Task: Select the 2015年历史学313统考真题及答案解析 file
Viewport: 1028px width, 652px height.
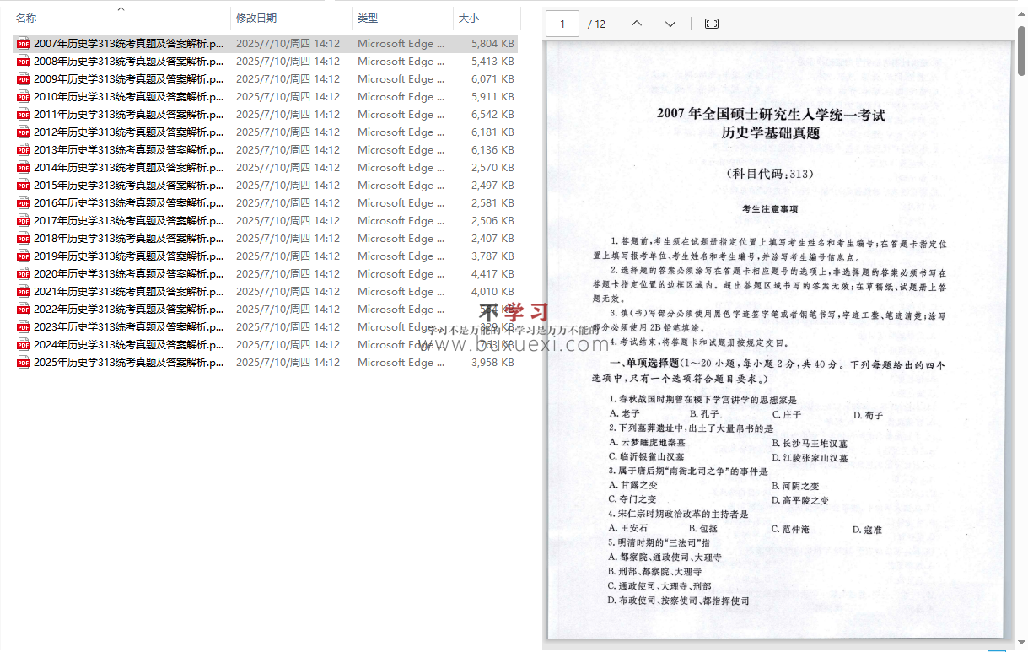Action: (128, 186)
